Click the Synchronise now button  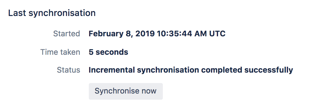coord(126,91)
